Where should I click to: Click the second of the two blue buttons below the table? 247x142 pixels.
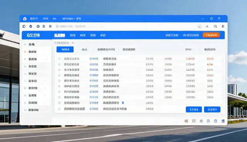coord(212,110)
